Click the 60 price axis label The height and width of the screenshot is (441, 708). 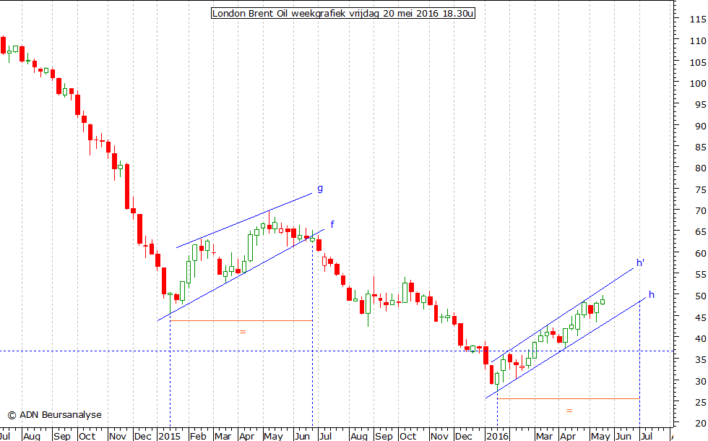(700, 254)
